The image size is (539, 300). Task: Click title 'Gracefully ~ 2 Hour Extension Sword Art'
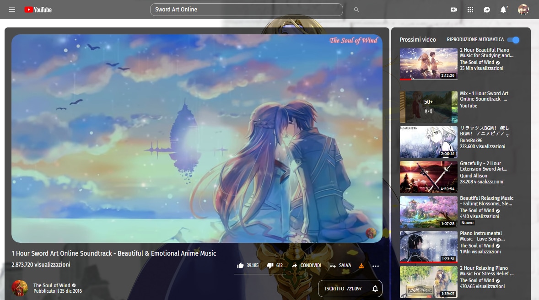483,166
